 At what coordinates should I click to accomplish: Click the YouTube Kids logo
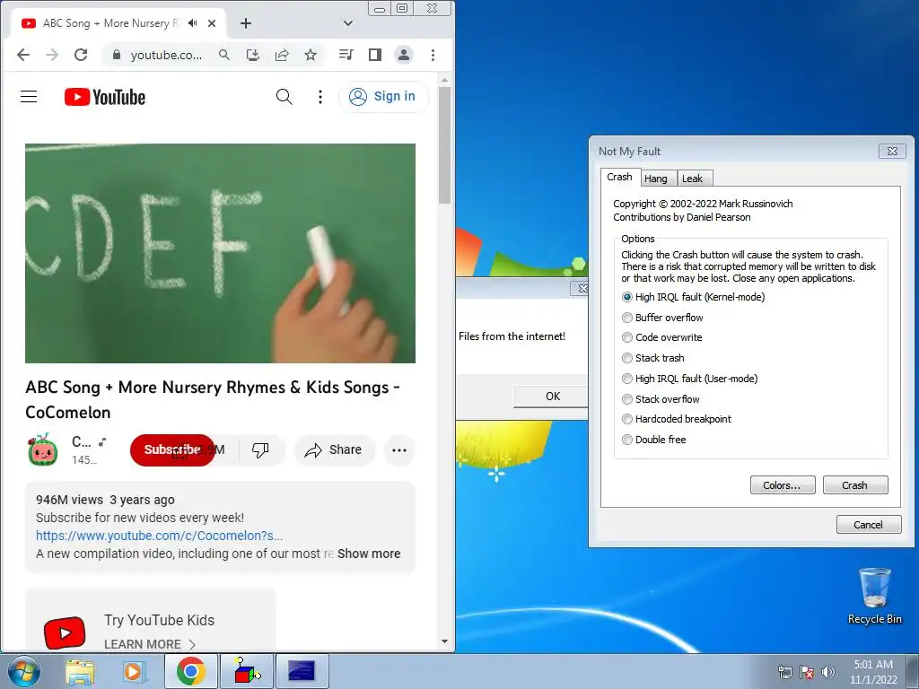[65, 633]
